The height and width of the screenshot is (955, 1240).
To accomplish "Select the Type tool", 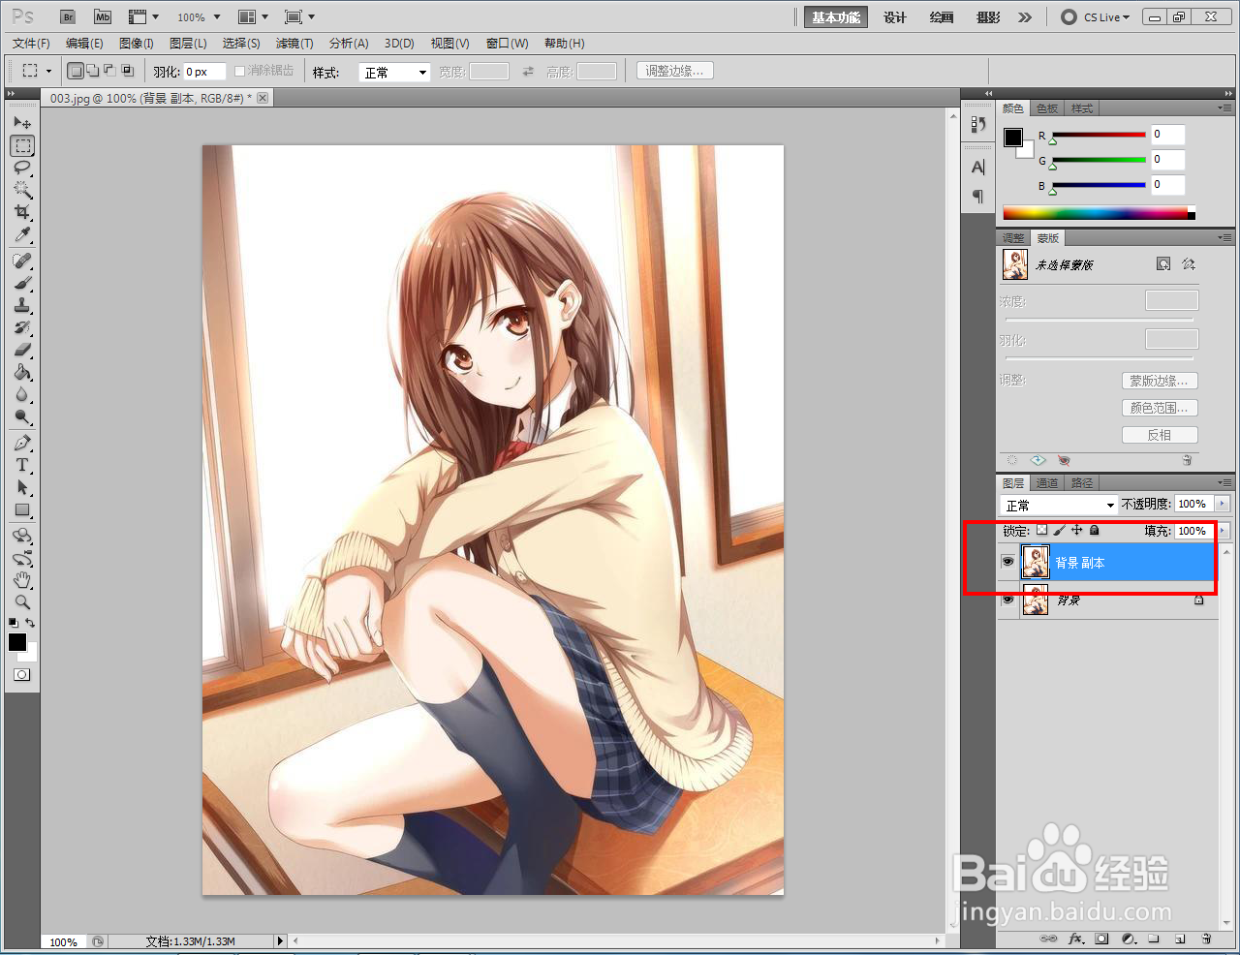I will [x=22, y=466].
